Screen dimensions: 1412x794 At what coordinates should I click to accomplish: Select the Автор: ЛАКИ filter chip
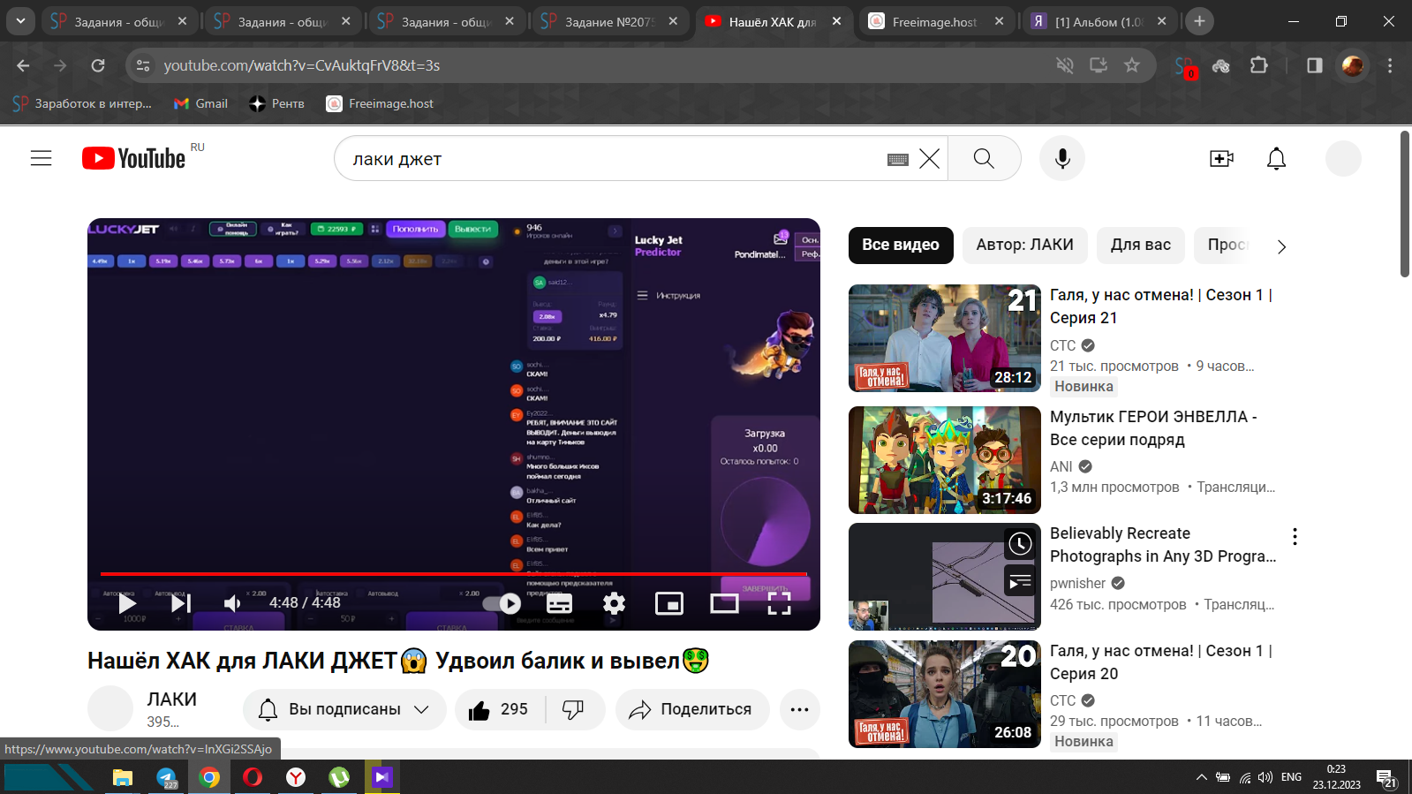point(1025,245)
